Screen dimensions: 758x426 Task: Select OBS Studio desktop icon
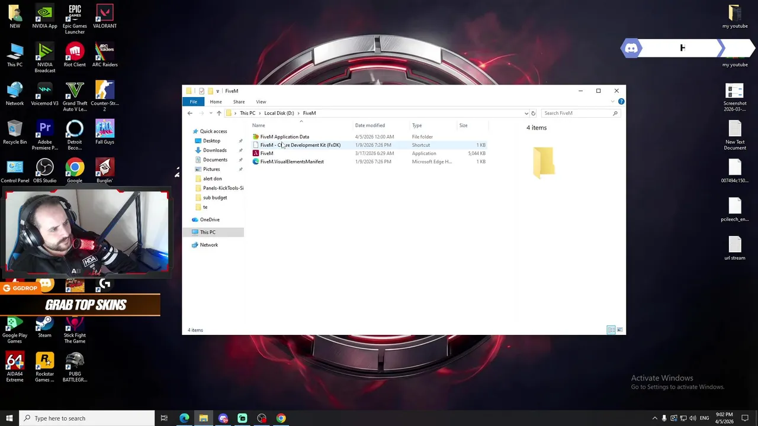pos(45,172)
